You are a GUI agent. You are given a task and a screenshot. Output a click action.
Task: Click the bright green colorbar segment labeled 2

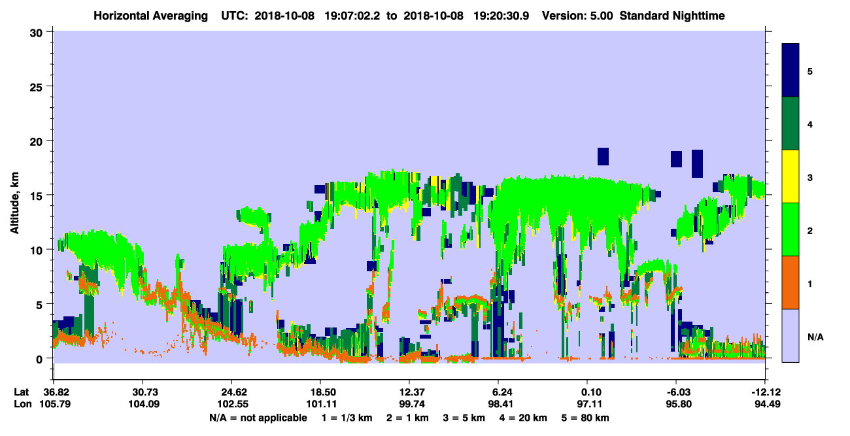coord(790,229)
